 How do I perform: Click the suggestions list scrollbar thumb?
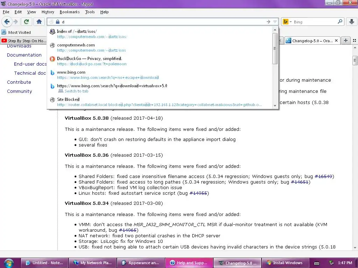275,48
